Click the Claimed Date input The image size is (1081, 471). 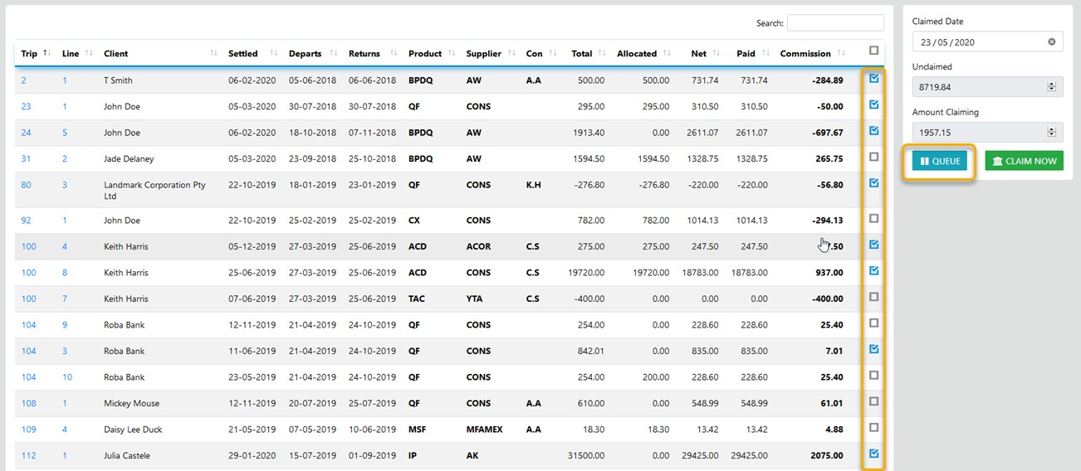click(978, 41)
